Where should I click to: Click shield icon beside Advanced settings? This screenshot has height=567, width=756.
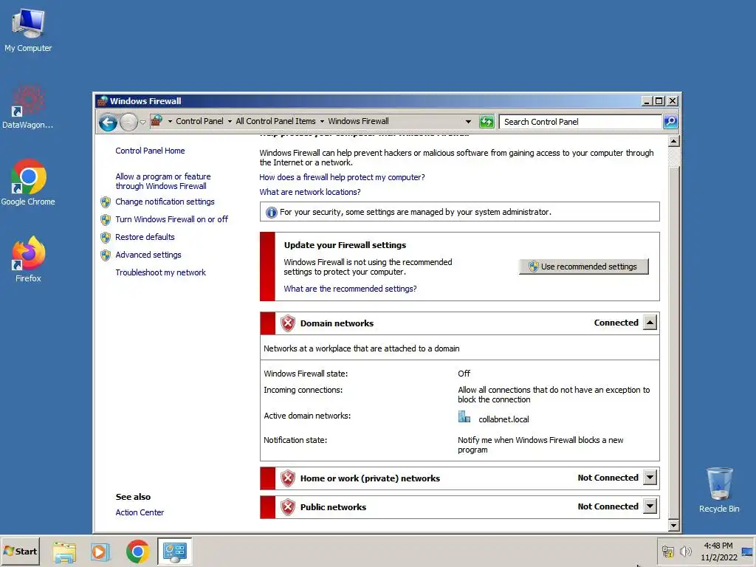click(x=106, y=255)
